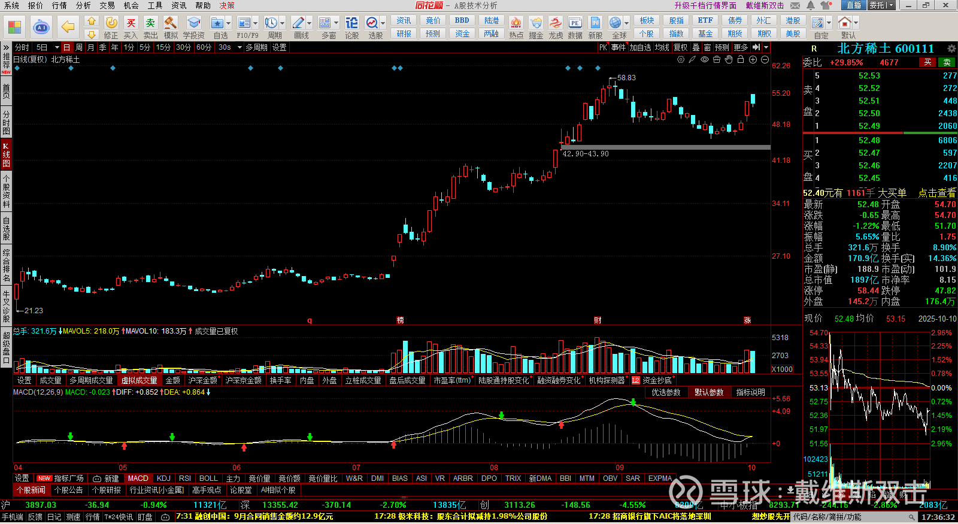958x524 pixels.
Task: Toggle 复权 price adjustment mode
Action: [681, 47]
